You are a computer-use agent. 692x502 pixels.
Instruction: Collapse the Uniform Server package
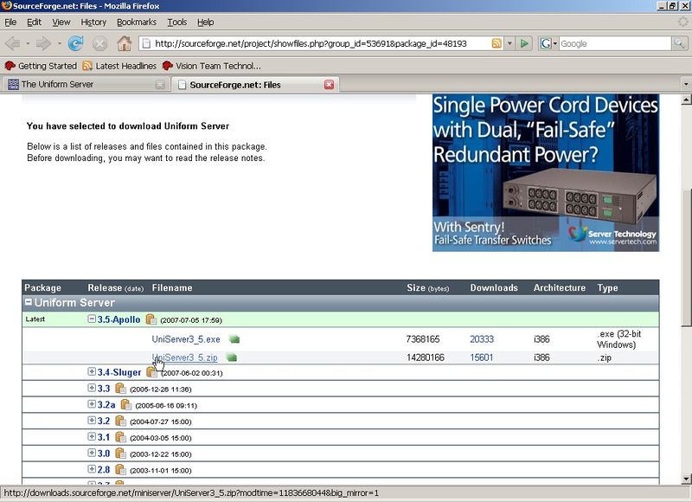(29, 302)
